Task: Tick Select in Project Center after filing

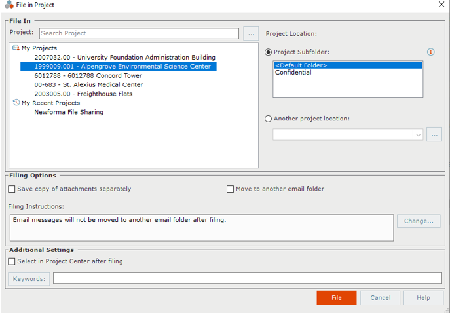Action: (x=12, y=261)
